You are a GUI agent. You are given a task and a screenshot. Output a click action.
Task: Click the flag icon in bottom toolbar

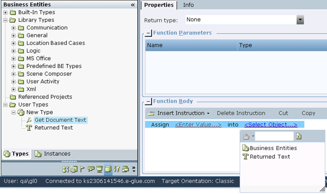point(82,169)
